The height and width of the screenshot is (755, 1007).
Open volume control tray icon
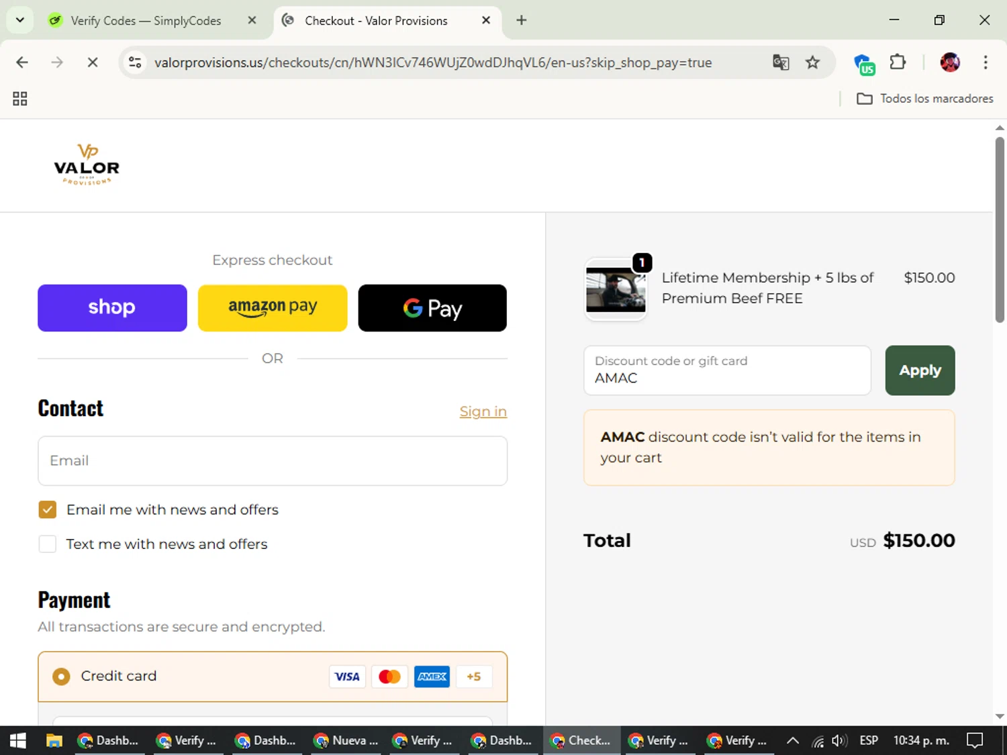click(839, 741)
